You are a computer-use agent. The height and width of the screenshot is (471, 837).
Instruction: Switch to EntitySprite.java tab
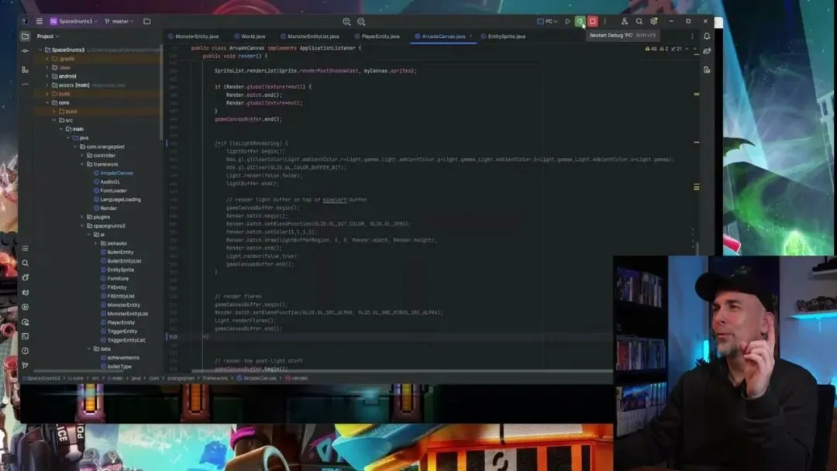pyautogui.click(x=504, y=36)
